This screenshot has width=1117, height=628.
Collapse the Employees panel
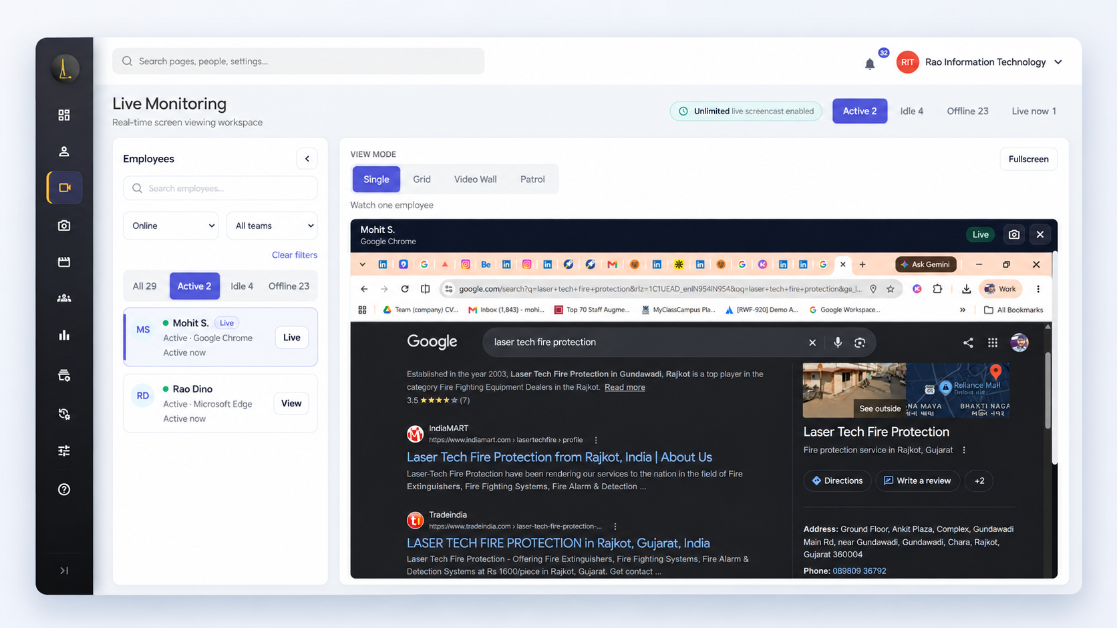(307, 159)
